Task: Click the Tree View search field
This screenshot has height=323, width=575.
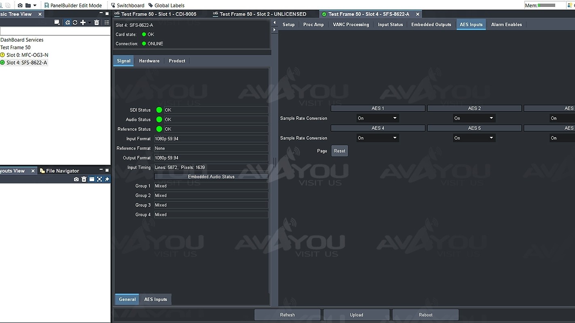Action: [55, 31]
